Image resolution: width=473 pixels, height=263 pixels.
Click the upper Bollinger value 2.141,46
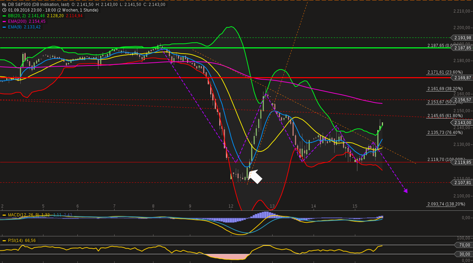(x=36, y=16)
